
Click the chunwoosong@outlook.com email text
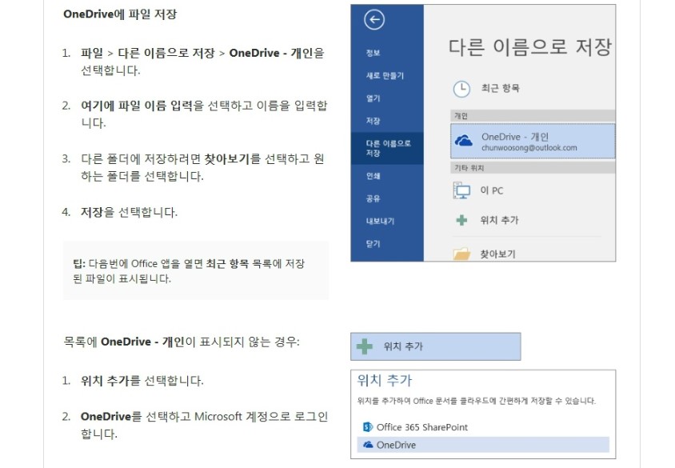(x=529, y=148)
